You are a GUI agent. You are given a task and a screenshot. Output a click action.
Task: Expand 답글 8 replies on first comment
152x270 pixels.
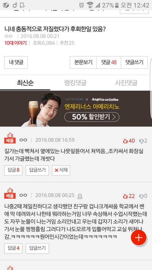point(13,170)
